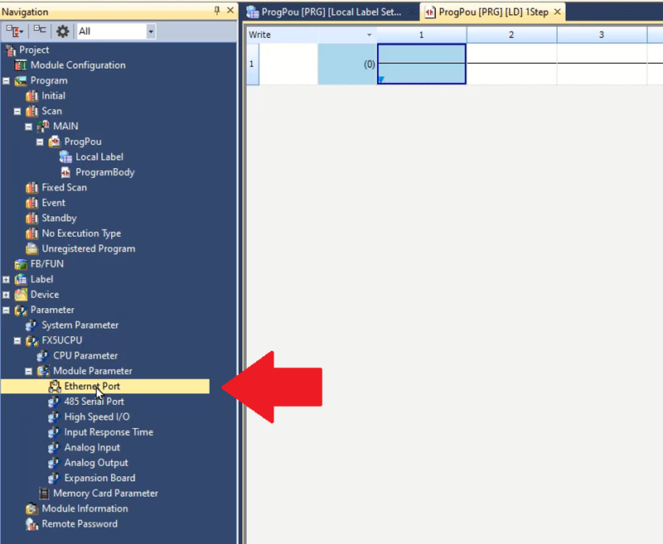Click the tree view toolbar button with dropdown arrow
663x544 pixels.
tap(15, 31)
